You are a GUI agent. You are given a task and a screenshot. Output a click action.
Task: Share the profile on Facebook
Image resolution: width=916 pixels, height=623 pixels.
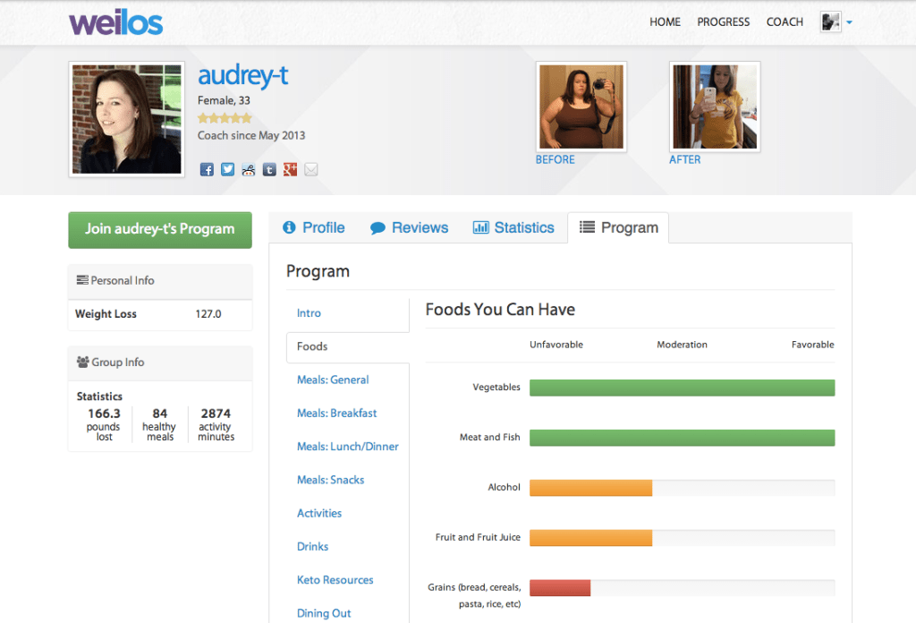207,169
